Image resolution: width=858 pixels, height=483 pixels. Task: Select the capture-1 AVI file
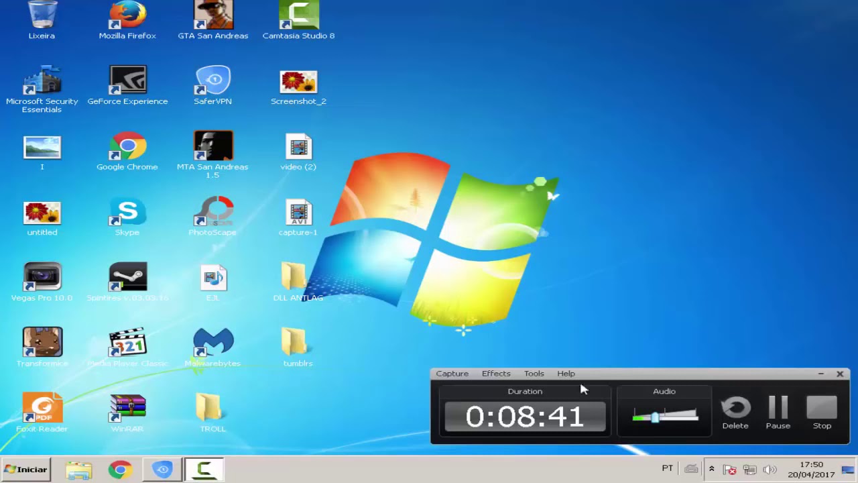click(x=298, y=217)
